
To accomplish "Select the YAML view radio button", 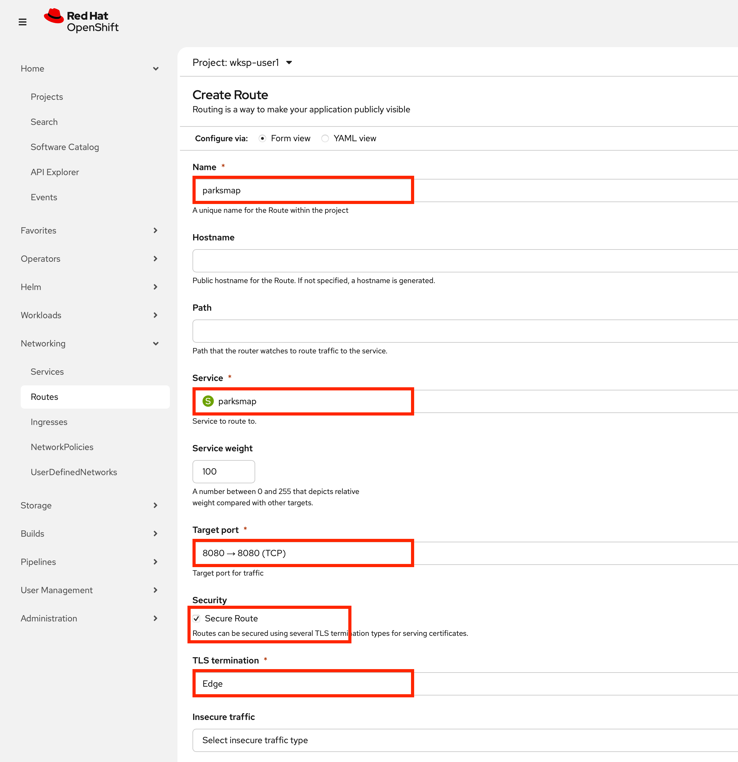I will (325, 138).
